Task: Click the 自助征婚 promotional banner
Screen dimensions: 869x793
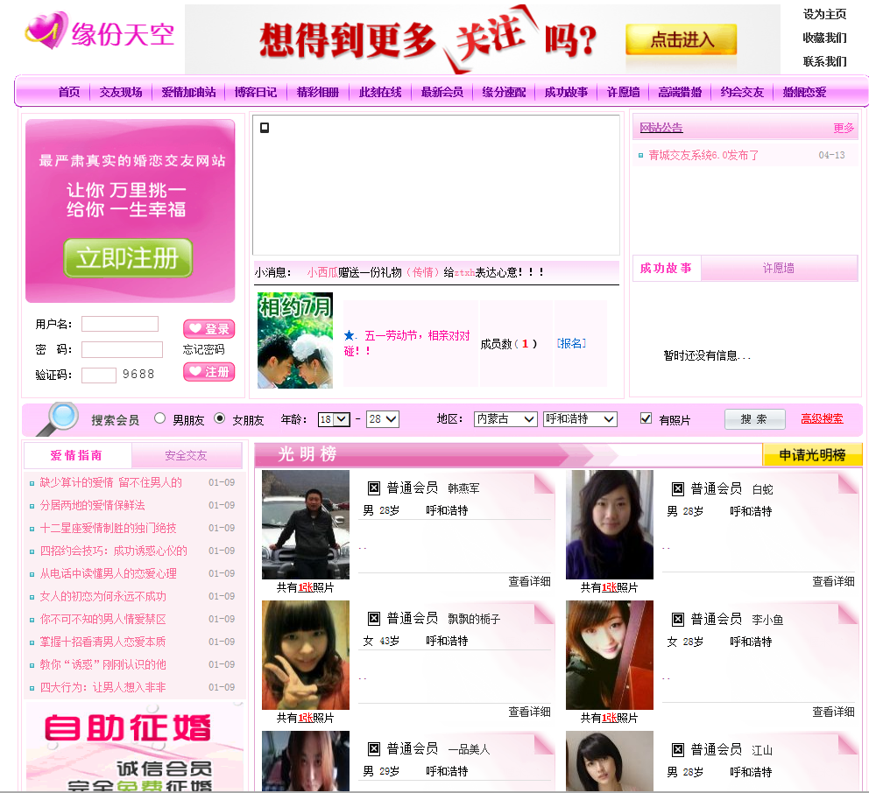Action: point(134,747)
